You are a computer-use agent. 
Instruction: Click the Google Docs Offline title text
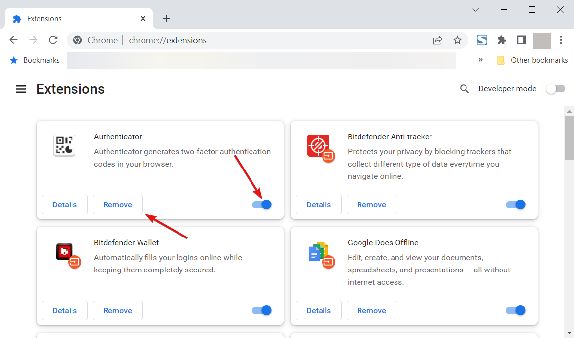point(383,242)
